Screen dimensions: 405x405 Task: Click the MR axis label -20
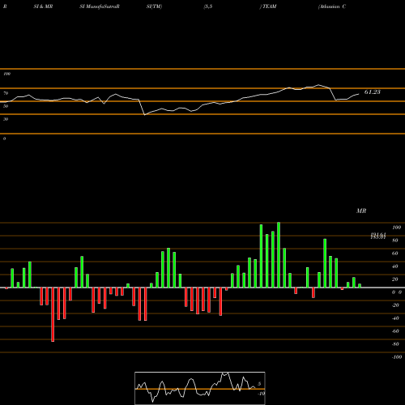pos(395,305)
